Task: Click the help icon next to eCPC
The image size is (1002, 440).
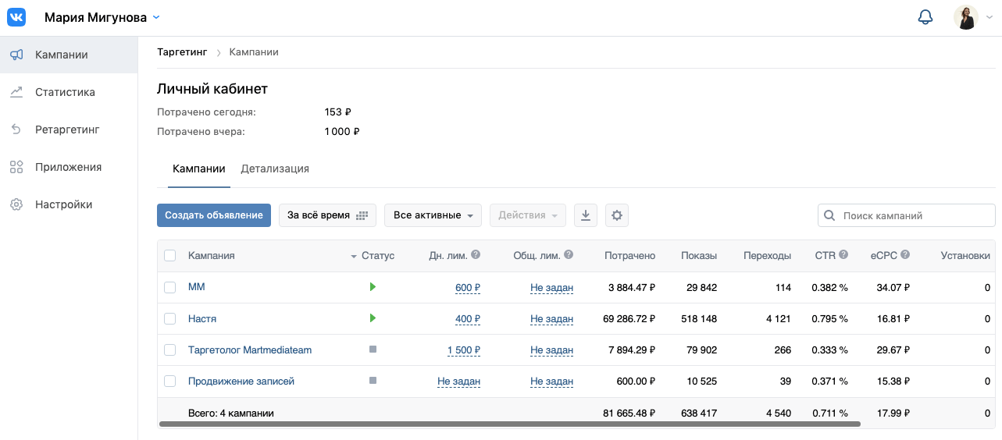Action: coord(904,255)
